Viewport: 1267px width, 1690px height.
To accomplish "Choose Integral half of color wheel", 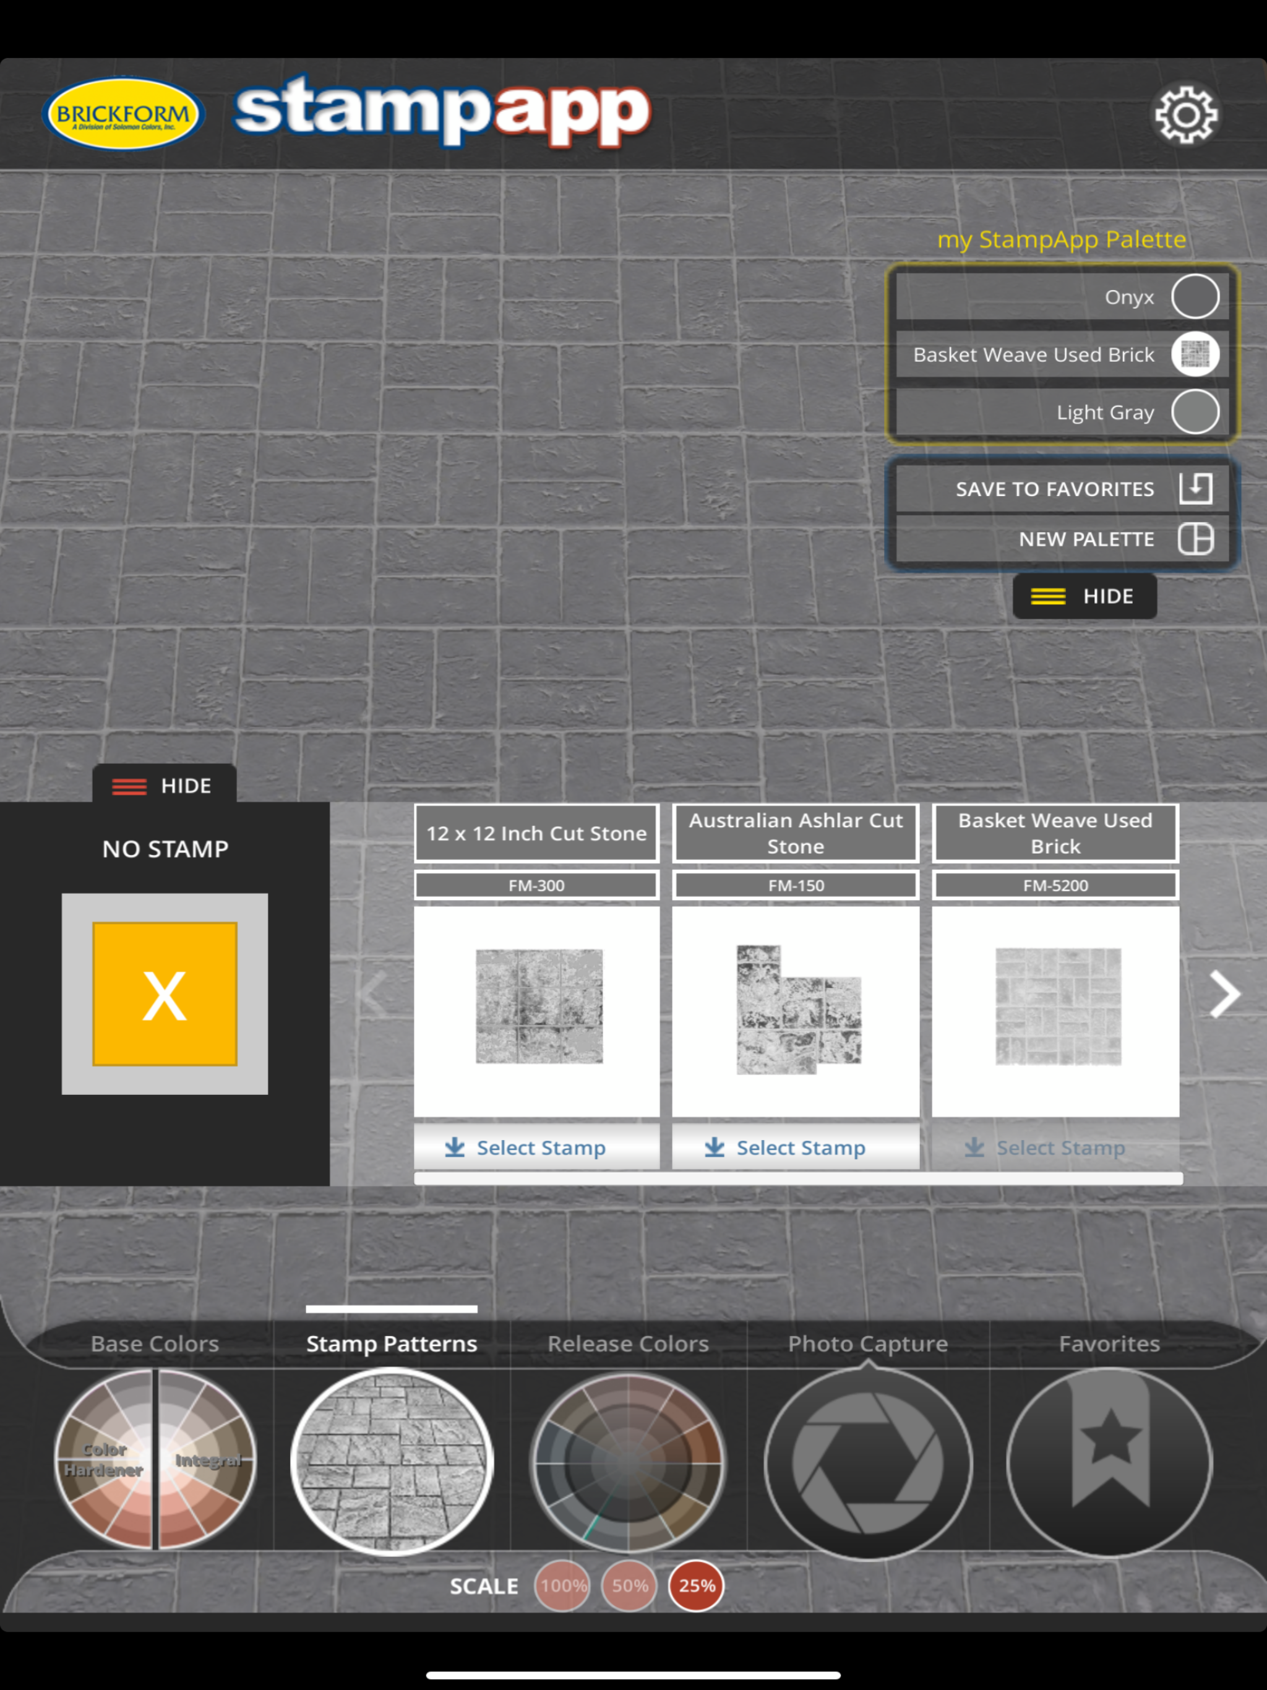I will click(x=208, y=1460).
